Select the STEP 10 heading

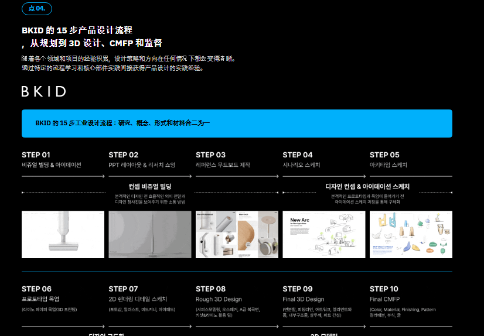(x=384, y=289)
